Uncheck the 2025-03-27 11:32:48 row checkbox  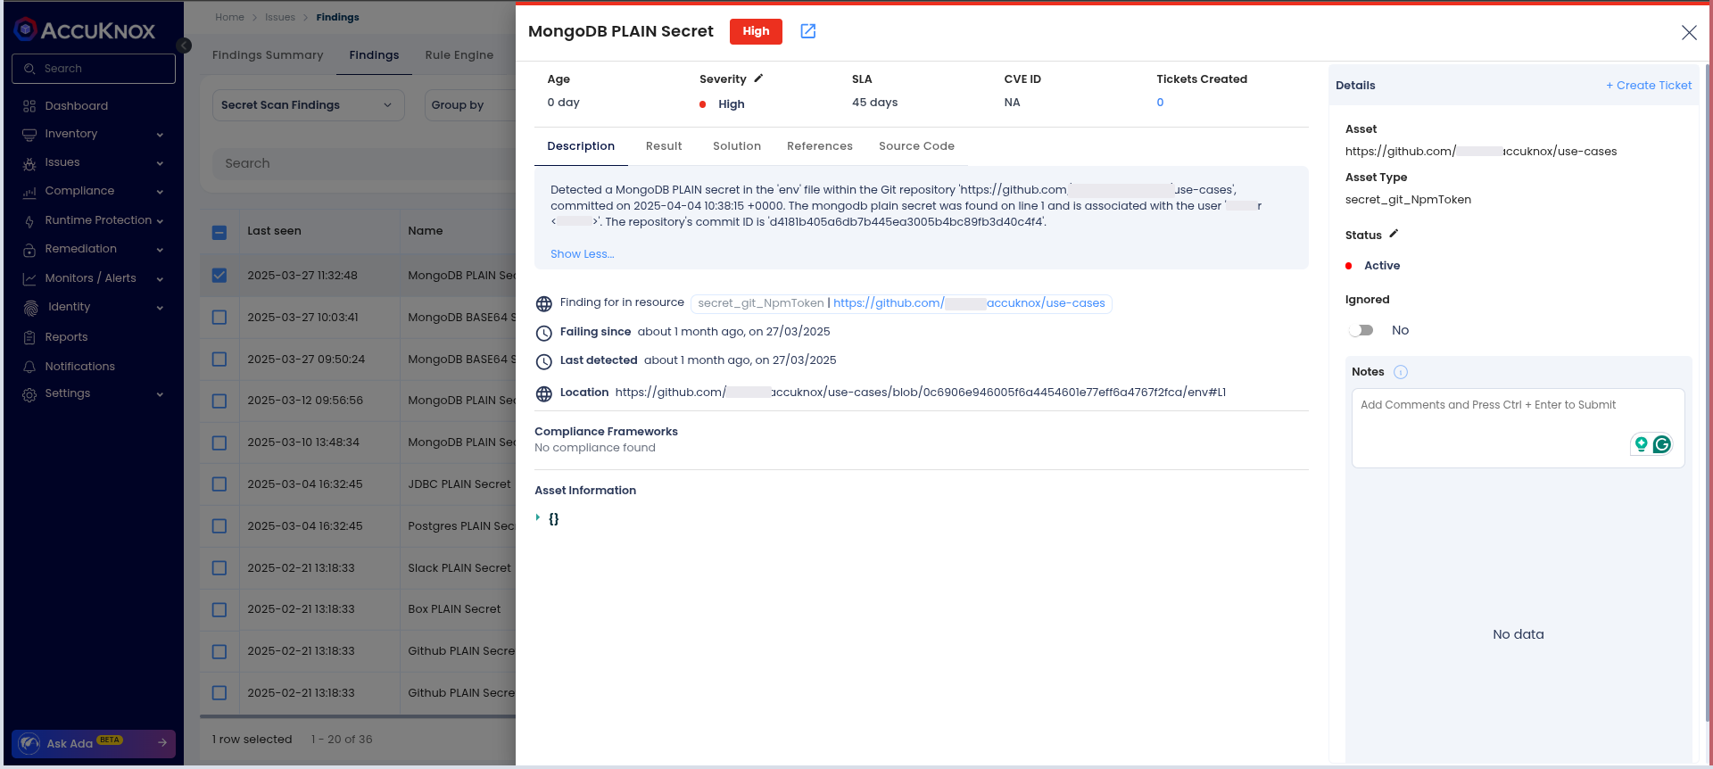coord(219,276)
